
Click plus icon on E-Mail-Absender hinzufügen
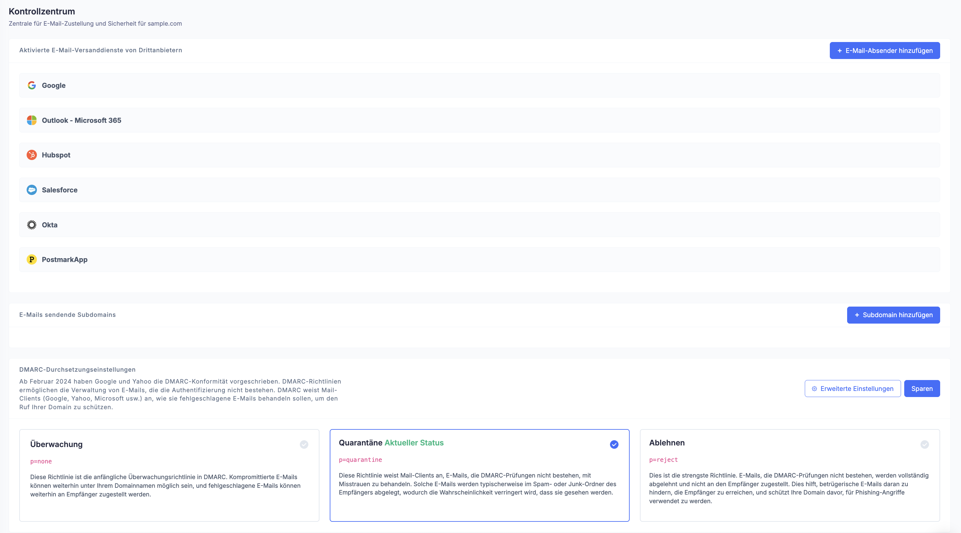click(x=840, y=51)
